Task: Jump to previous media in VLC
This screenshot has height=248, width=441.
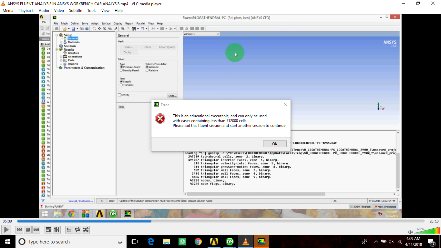Action: (19, 230)
